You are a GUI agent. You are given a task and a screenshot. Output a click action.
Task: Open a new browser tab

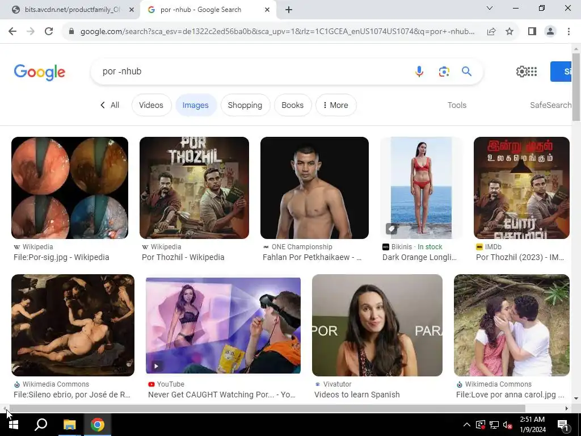coord(289,10)
